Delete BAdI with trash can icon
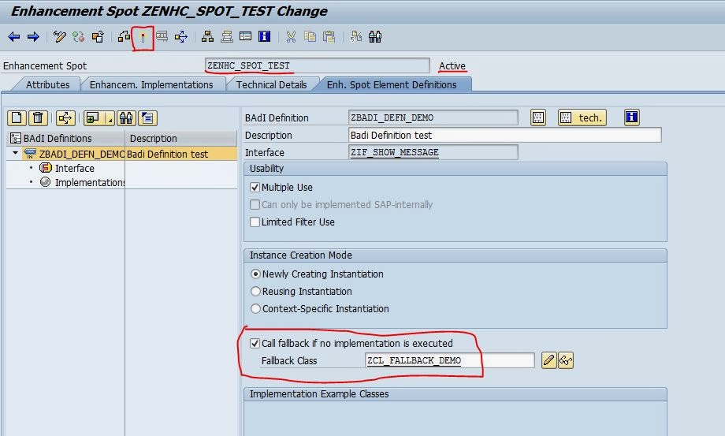Image resolution: width=725 pixels, height=436 pixels. click(38, 118)
